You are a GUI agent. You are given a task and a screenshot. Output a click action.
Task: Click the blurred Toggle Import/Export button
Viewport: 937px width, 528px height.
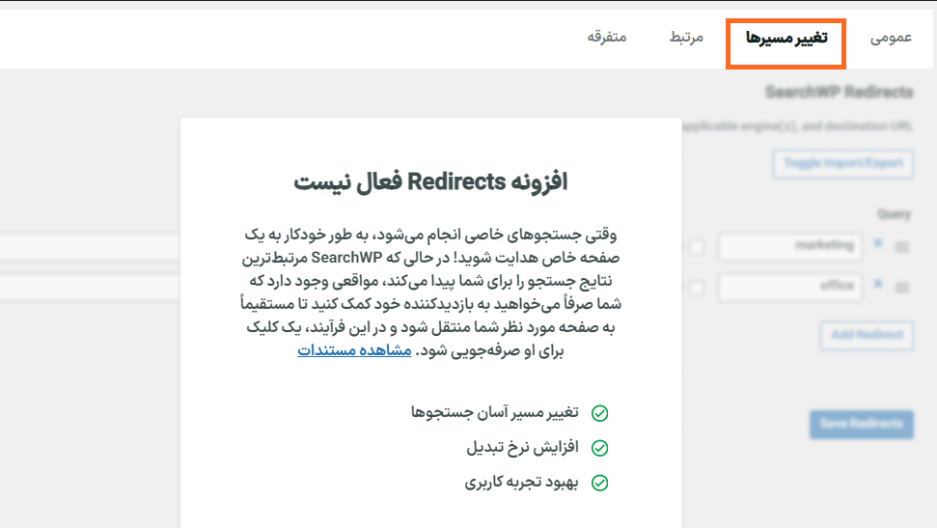click(843, 163)
